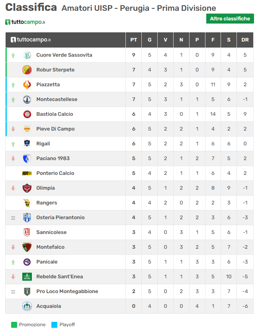The height and width of the screenshot is (331, 256).
Task: Click the Ponterio Calcio team logo
Action: coord(27,173)
